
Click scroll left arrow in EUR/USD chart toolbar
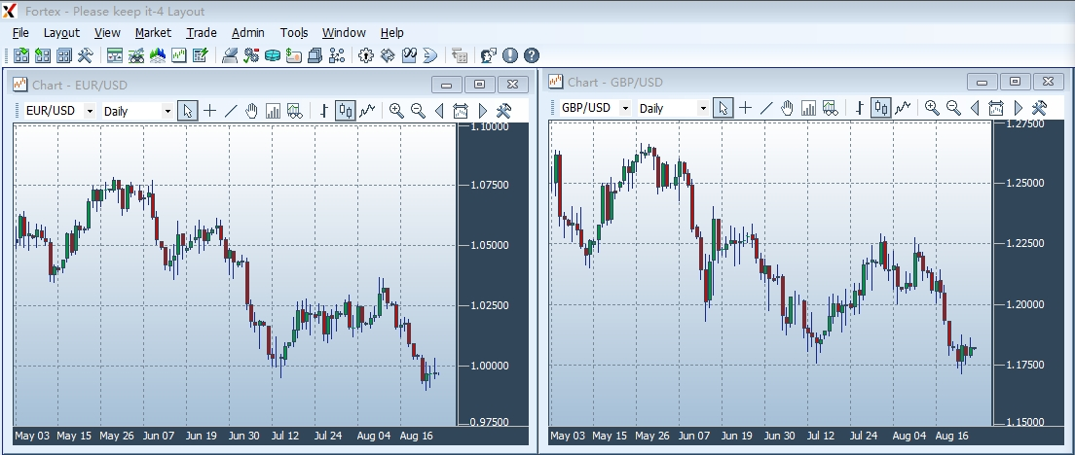coord(439,111)
